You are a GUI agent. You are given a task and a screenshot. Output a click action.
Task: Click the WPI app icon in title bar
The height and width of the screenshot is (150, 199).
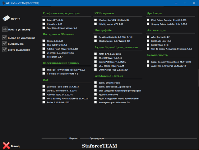click(x=3, y=3)
